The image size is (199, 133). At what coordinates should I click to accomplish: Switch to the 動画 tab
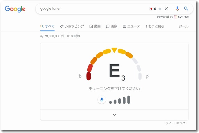pos(95,26)
